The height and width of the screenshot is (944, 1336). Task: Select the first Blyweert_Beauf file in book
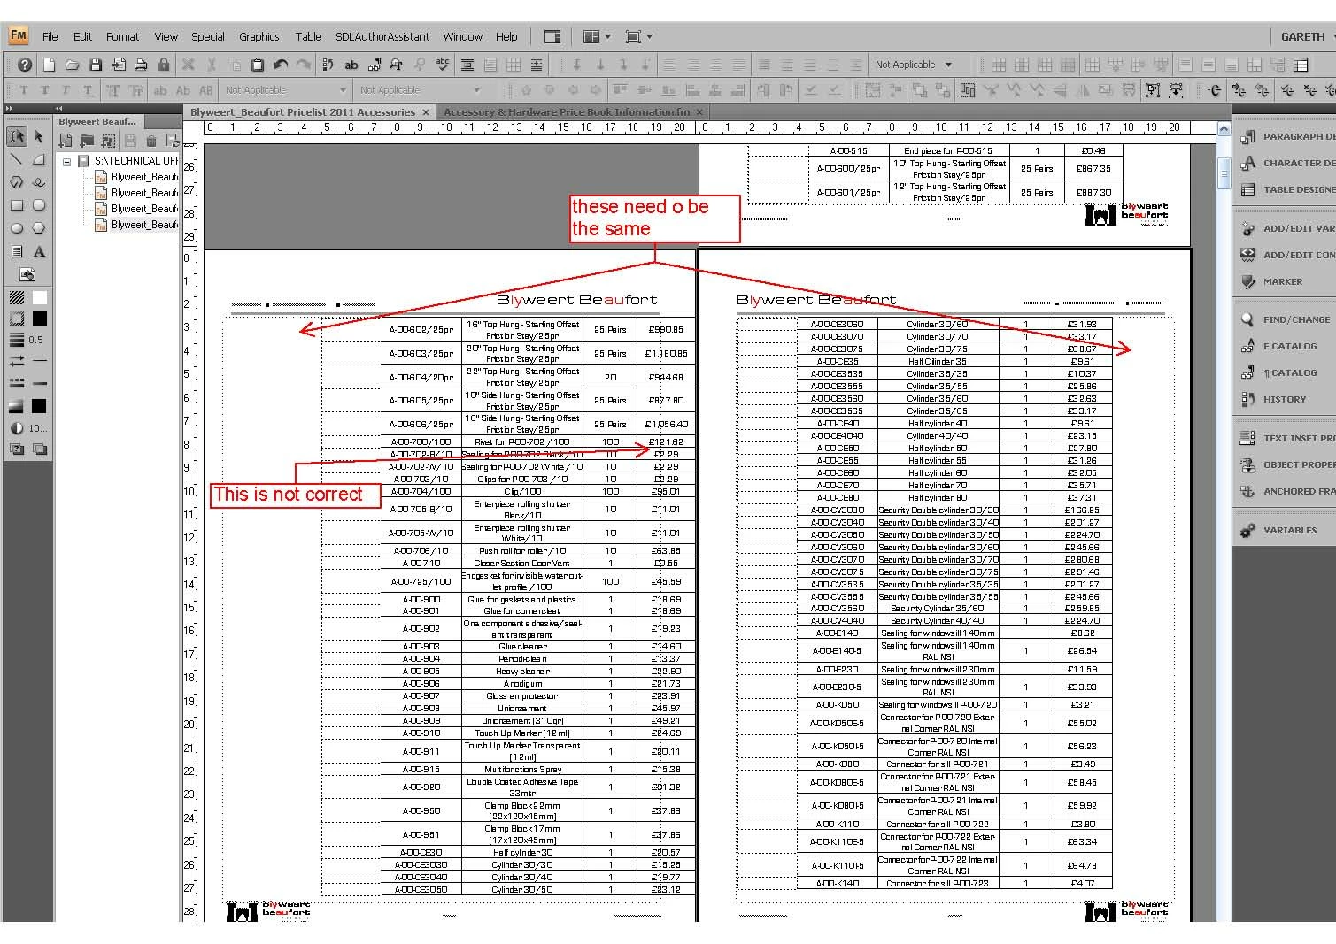(136, 177)
